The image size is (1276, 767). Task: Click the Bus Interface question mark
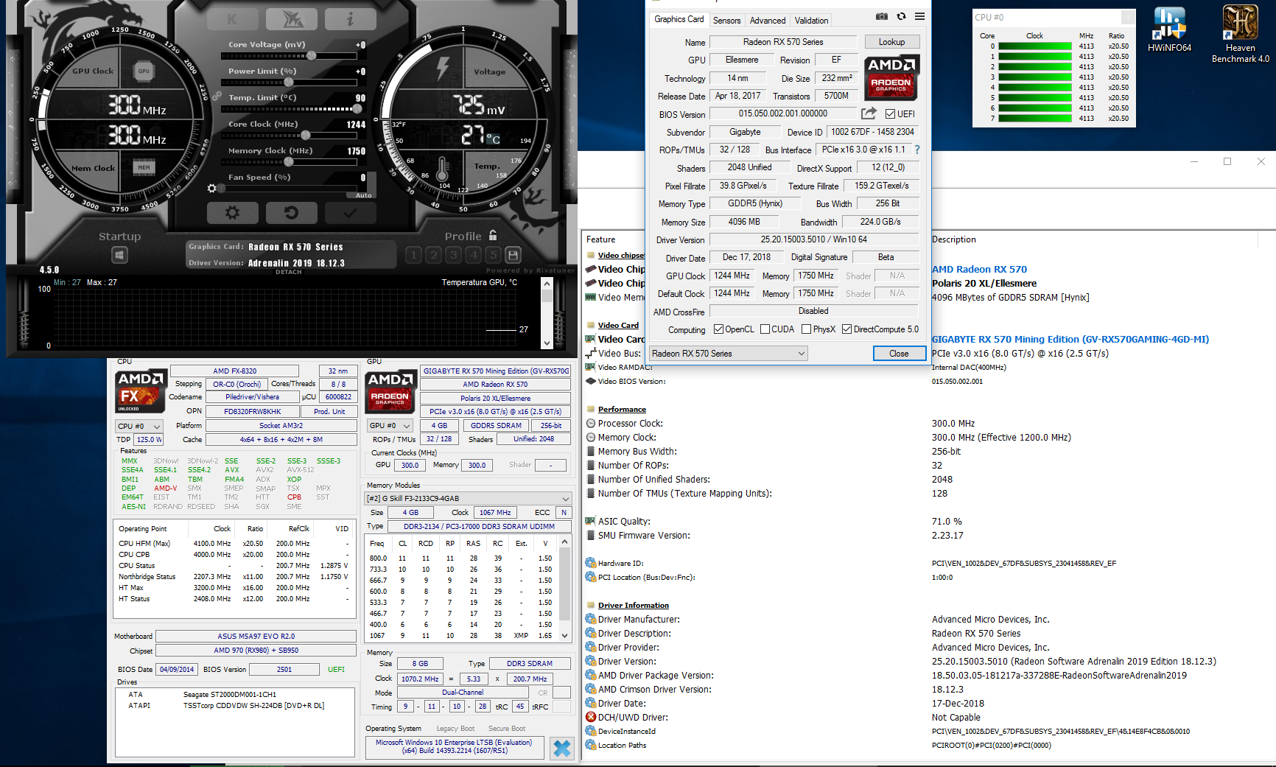(917, 150)
